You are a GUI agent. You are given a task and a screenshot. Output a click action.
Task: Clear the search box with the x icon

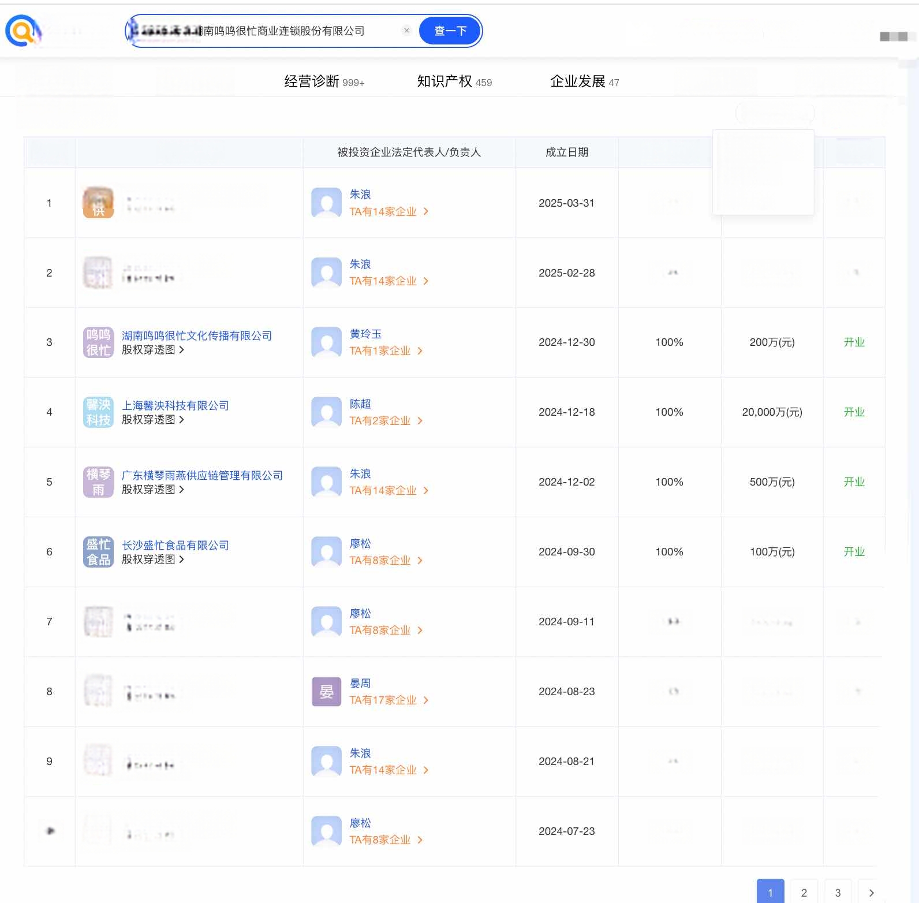click(x=406, y=31)
